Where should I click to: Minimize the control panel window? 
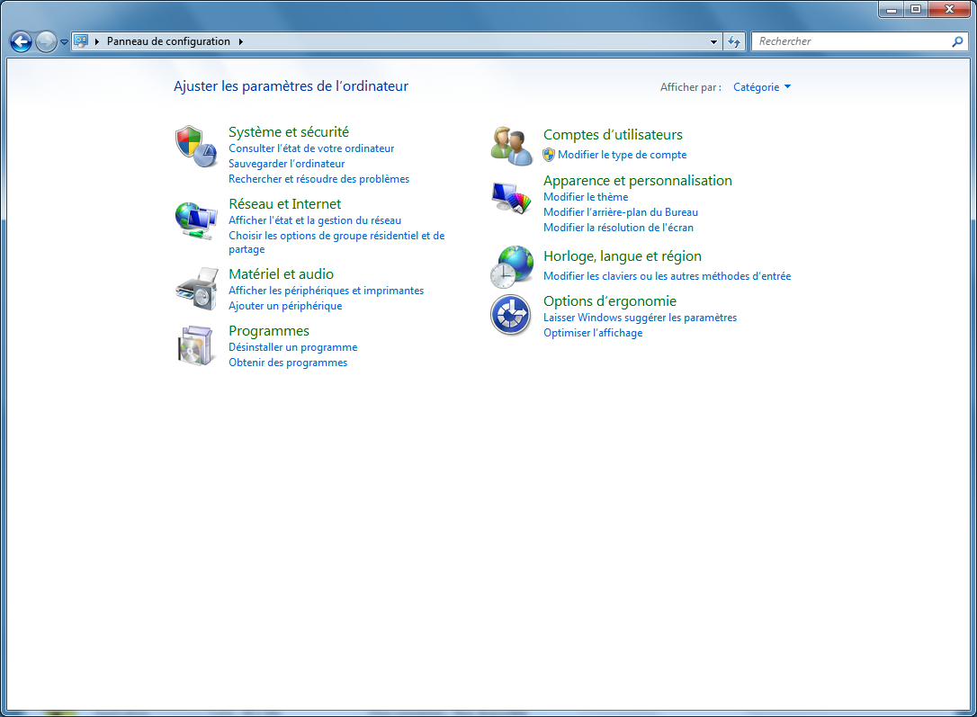[x=891, y=9]
